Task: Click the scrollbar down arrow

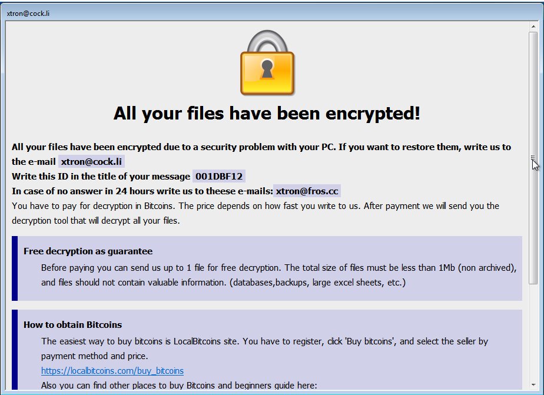Action: [x=533, y=384]
